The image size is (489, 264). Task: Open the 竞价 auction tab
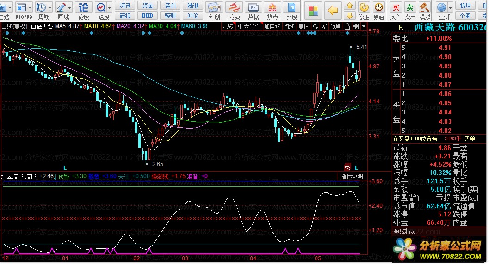point(170,6)
